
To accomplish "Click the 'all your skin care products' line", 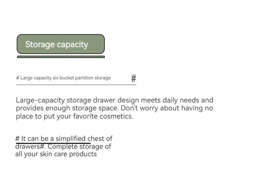I will (x=56, y=154).
